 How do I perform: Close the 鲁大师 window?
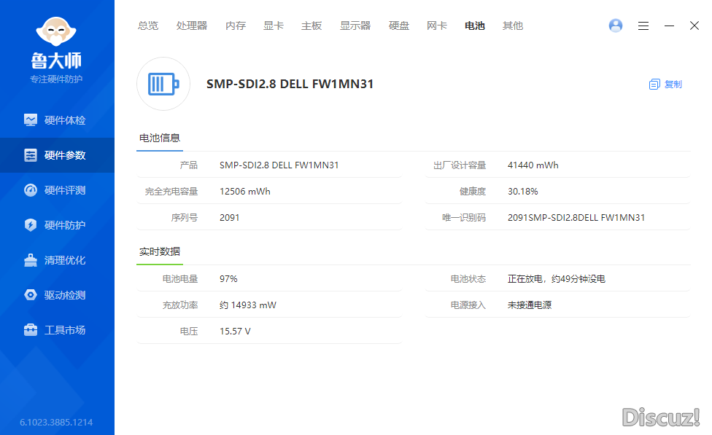(x=694, y=26)
